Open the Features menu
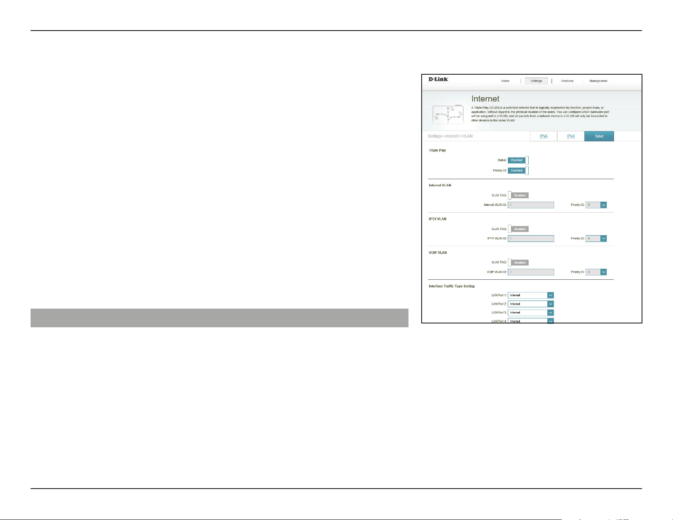The image size is (673, 520). pos(567,81)
